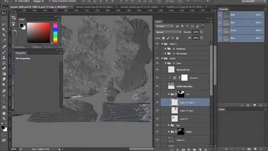Select the History Brush tool
Image resolution: width=268 pixels, height=151 pixels.
click(x=4, y=63)
